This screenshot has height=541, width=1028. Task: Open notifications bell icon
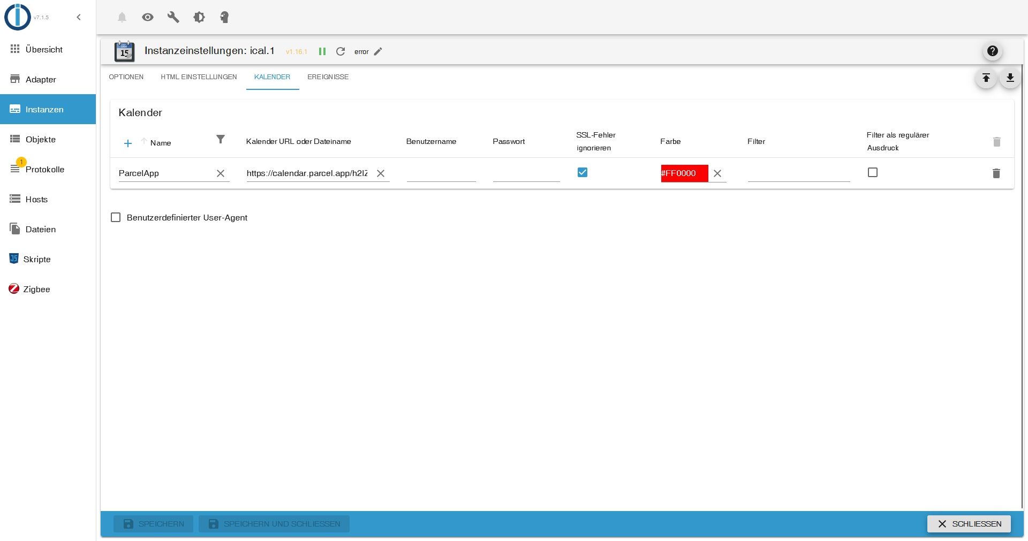click(122, 17)
